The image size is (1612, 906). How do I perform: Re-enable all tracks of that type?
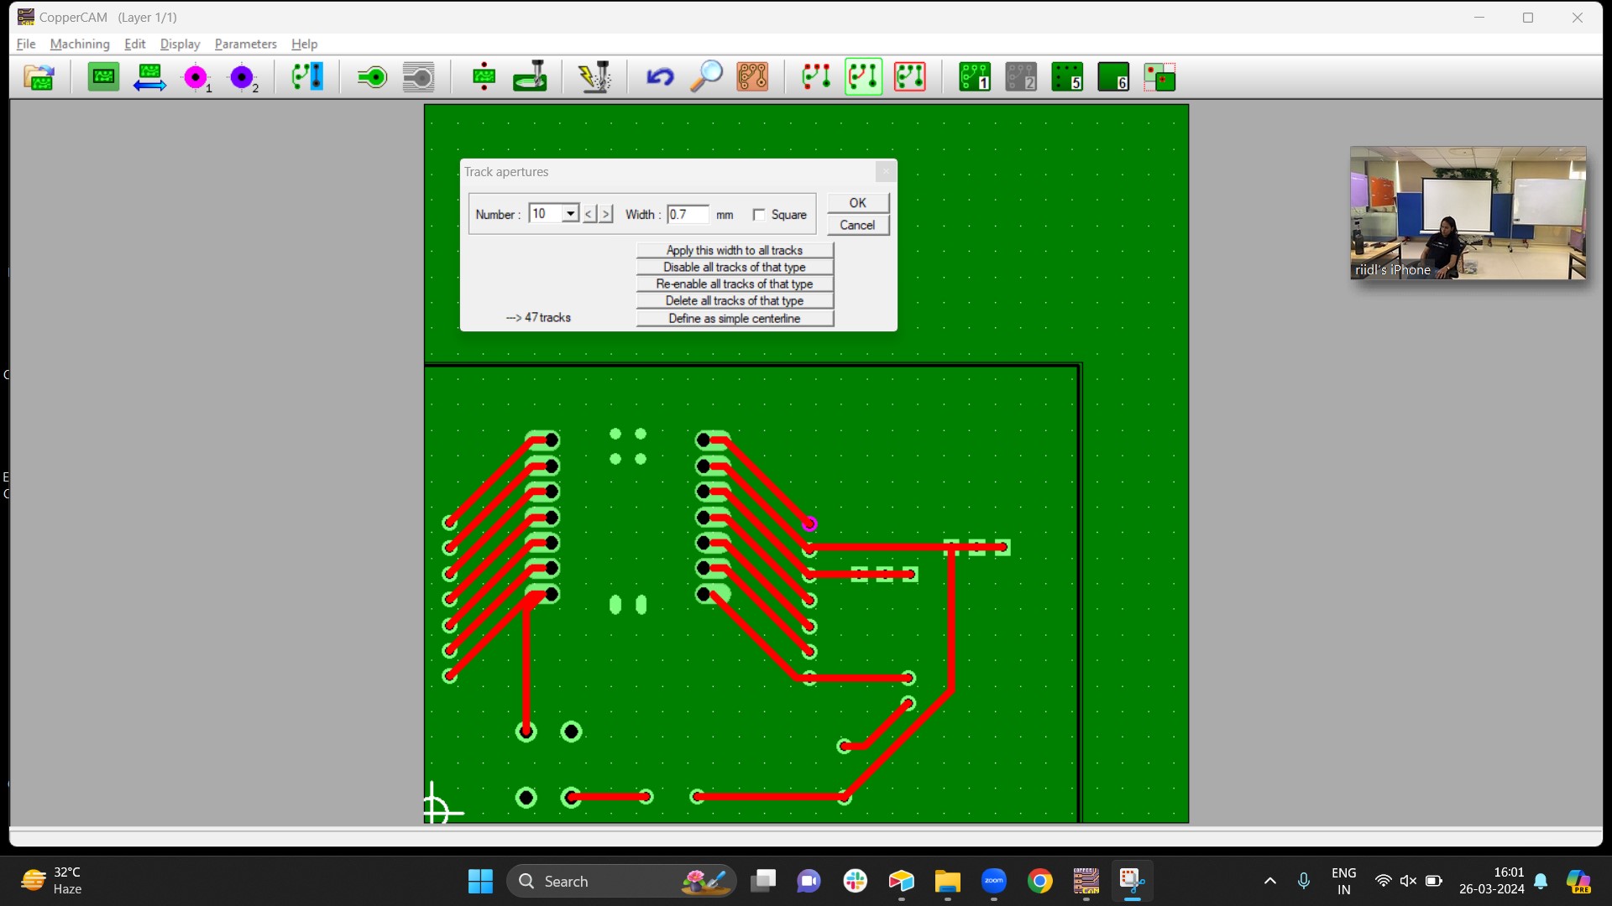click(735, 284)
